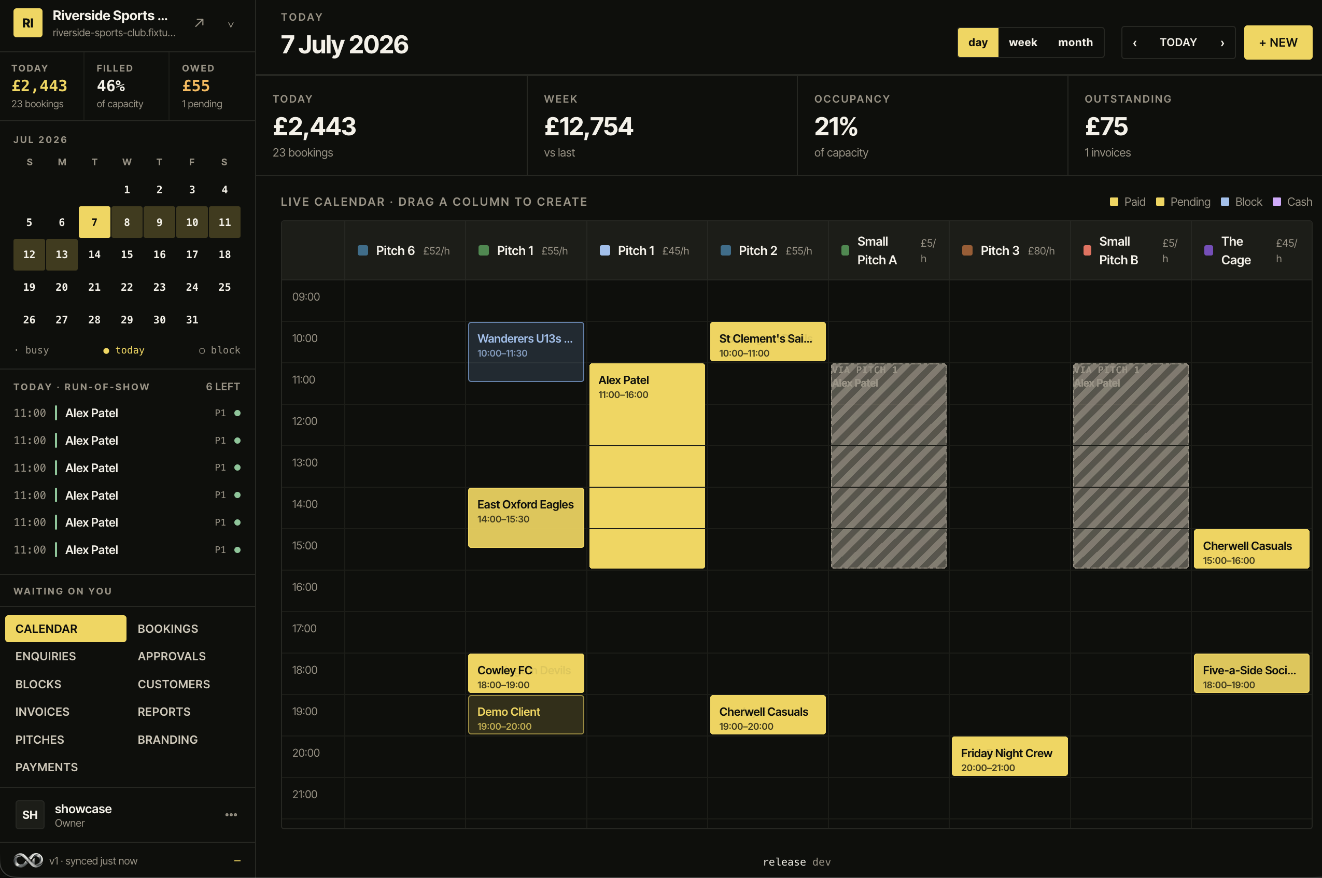Open the REPORTS nav item
The width and height of the screenshot is (1322, 878).
[x=189, y=712]
